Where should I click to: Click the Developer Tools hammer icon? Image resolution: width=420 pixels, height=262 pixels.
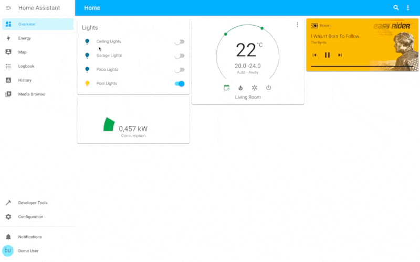(x=8, y=203)
